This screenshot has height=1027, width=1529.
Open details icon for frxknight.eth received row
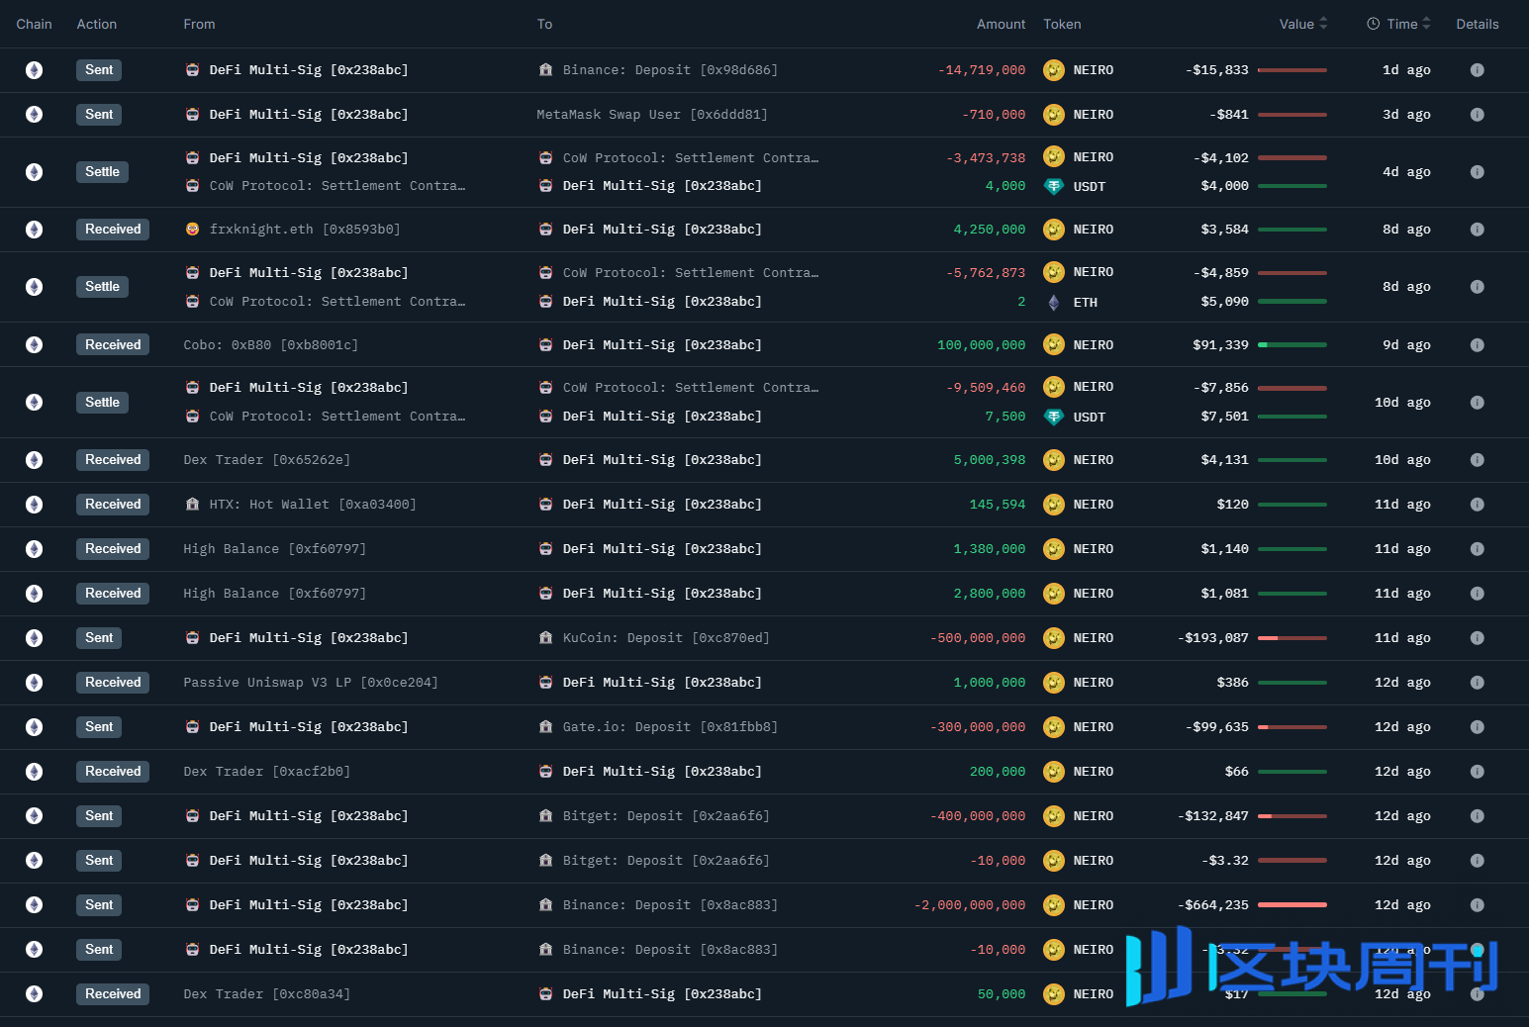click(1477, 230)
